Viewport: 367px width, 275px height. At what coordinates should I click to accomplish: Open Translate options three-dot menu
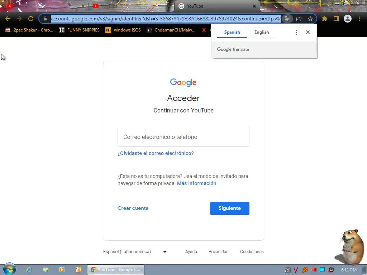pyautogui.click(x=296, y=32)
